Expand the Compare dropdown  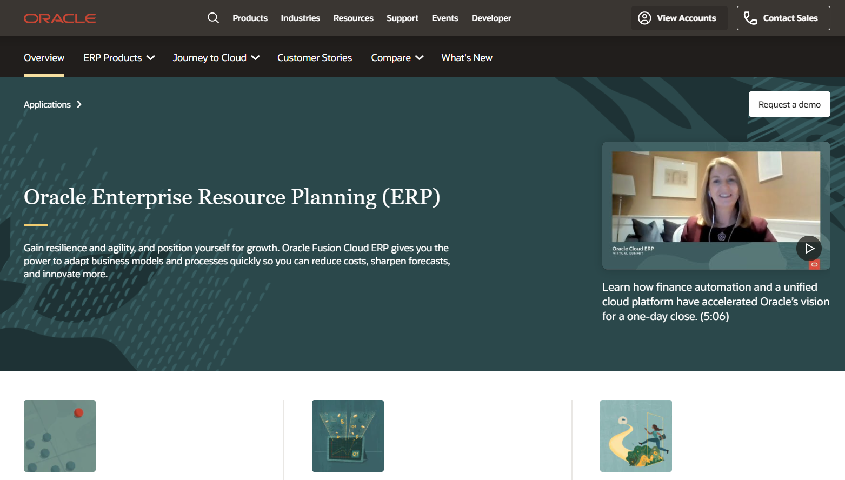pos(397,58)
